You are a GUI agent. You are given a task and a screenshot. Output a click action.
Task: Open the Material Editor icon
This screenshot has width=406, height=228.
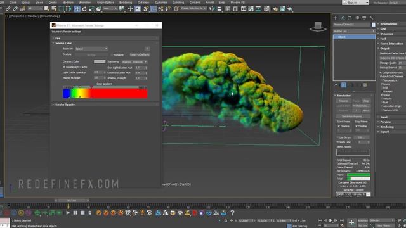pyautogui.click(x=266, y=9)
